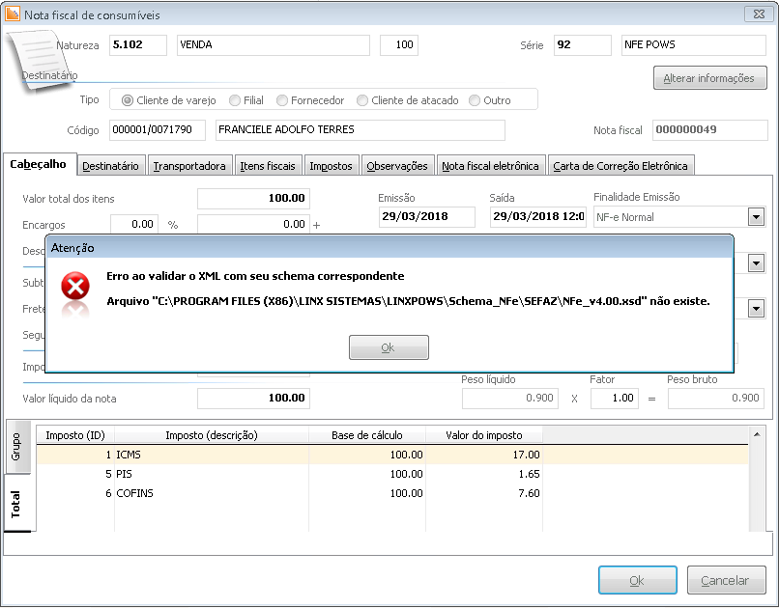Screen dimensions: 779x608
Task: Click the Peso líquido field
Action: [x=510, y=399]
